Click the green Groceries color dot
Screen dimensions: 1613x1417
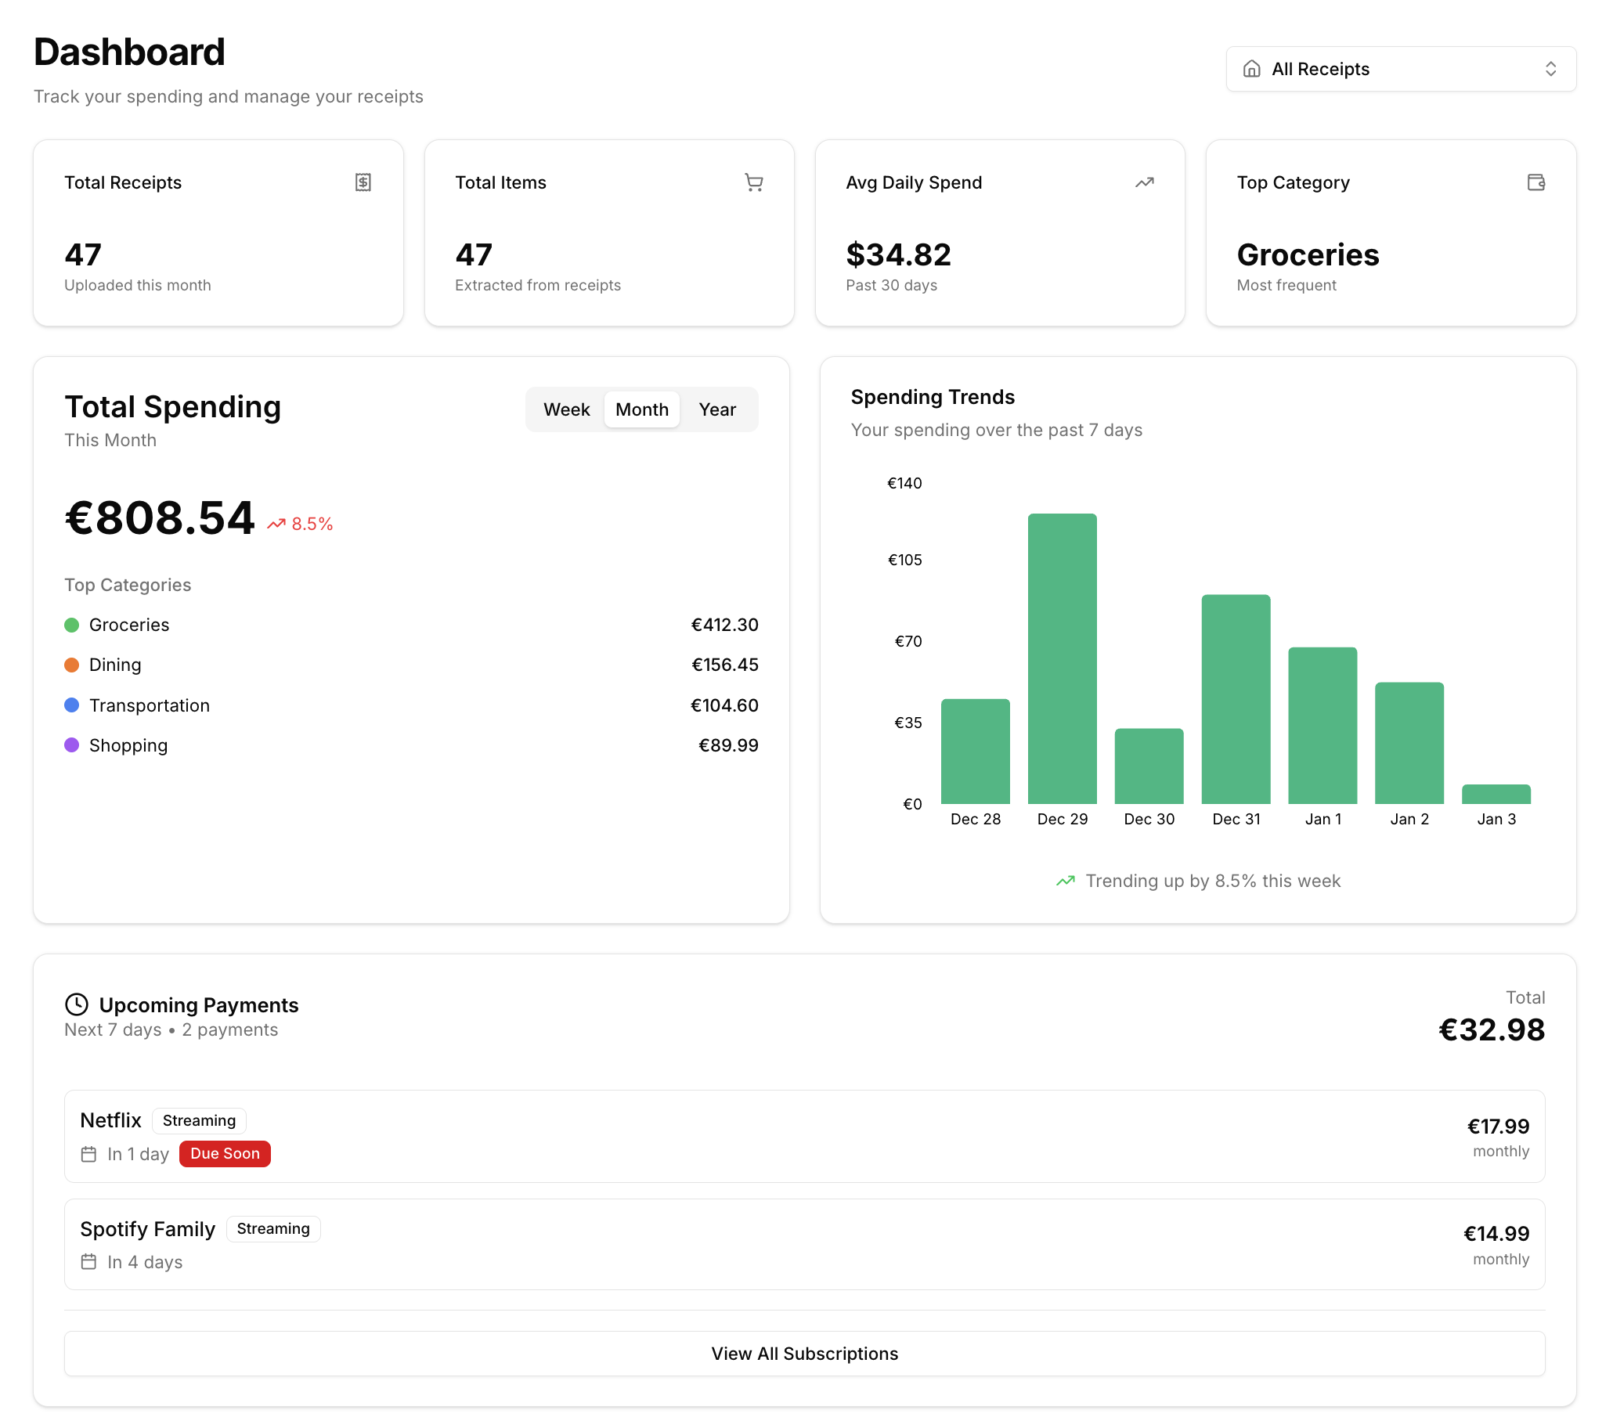pos(71,624)
